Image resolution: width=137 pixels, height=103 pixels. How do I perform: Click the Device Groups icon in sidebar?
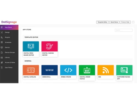pos(2,52)
